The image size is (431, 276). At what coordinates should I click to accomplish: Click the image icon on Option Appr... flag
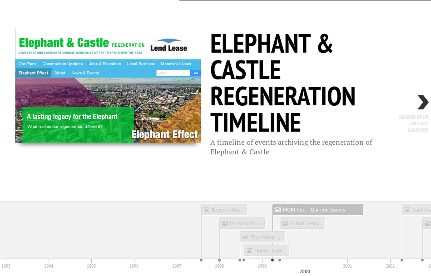coord(249,251)
